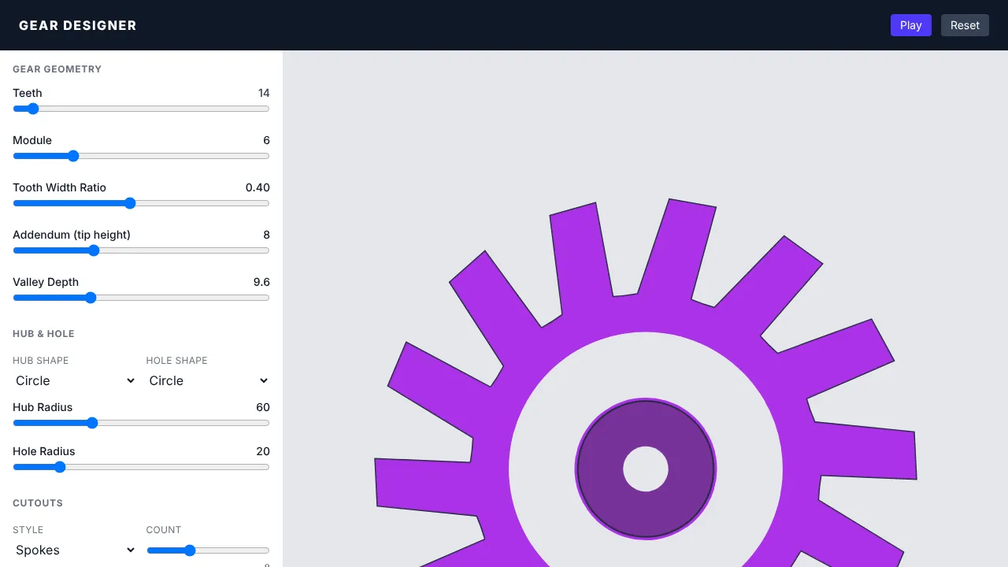Click the Addendum value 8
The width and height of the screenshot is (1008, 567).
pyautogui.click(x=266, y=235)
